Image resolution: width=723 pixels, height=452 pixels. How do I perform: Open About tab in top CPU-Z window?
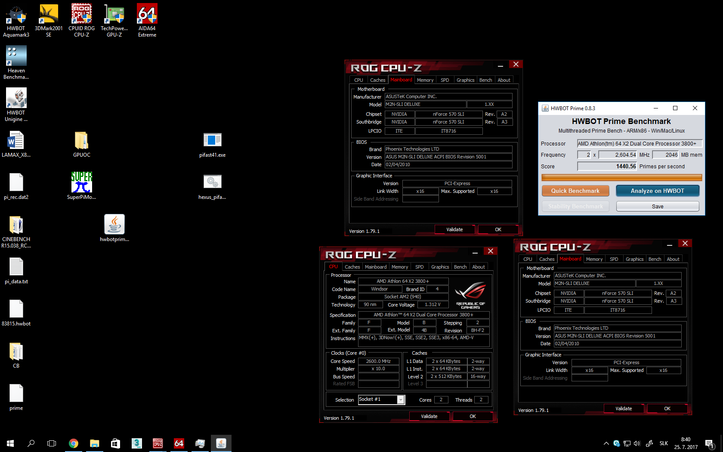[x=504, y=80]
